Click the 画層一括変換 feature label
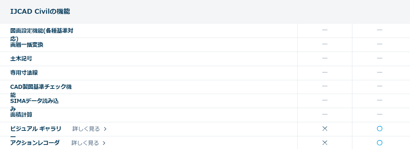The height and width of the screenshot is (149, 410). (27, 45)
